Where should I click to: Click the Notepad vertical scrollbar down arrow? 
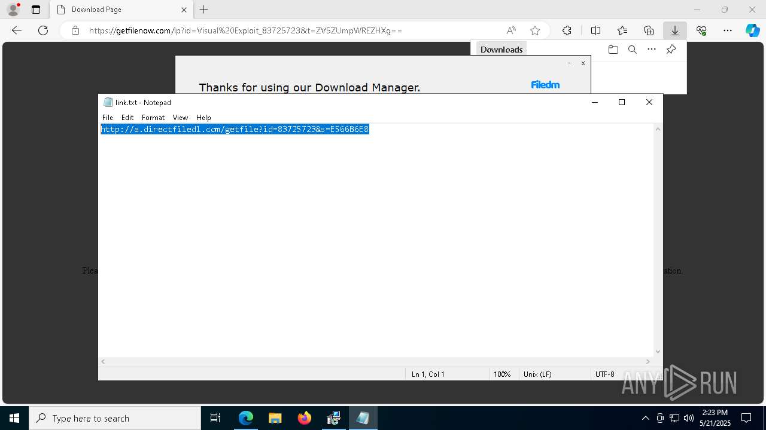658,352
